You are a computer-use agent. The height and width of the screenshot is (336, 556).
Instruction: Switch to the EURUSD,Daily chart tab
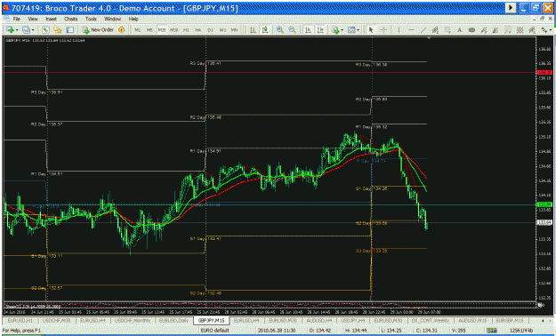point(173,320)
